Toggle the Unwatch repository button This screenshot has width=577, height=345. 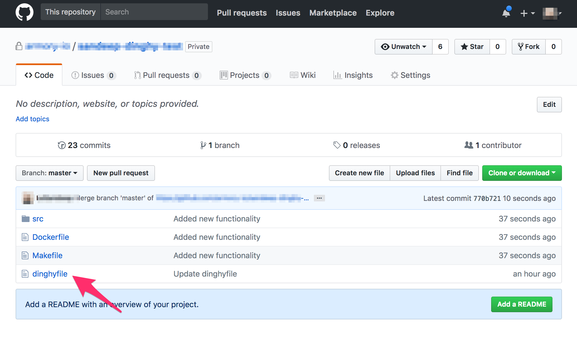click(x=404, y=47)
